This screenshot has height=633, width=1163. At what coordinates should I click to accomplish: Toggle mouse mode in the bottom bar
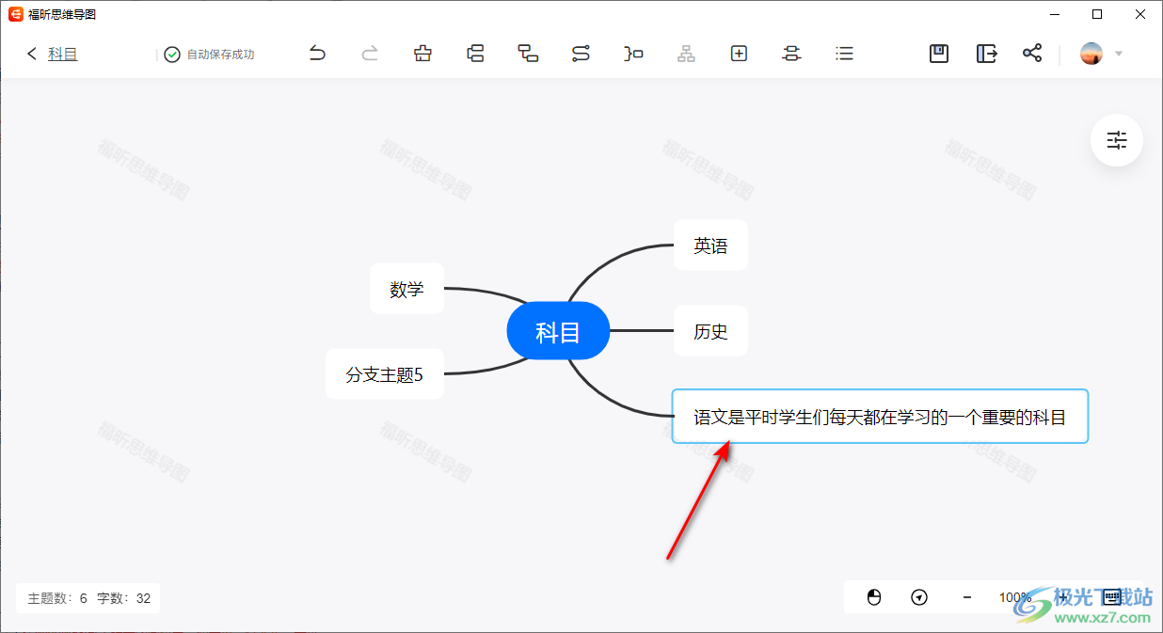[873, 597]
